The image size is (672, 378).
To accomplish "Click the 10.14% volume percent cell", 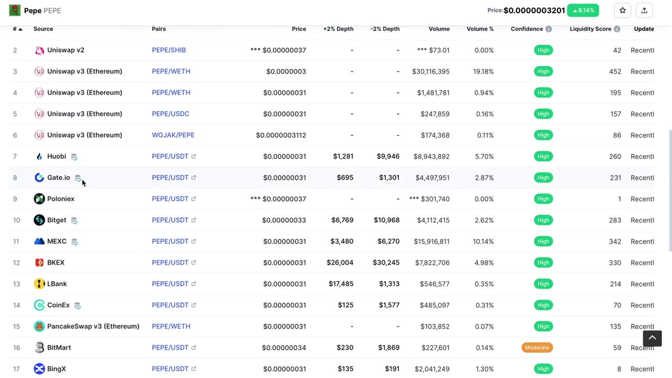I will coord(483,241).
